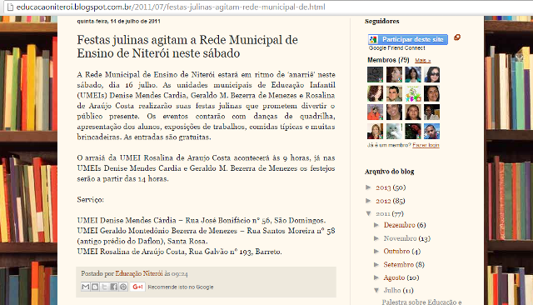The image size is (533, 305).
Task: Click the Google Friend Connect logo icon
Action: coord(373,39)
